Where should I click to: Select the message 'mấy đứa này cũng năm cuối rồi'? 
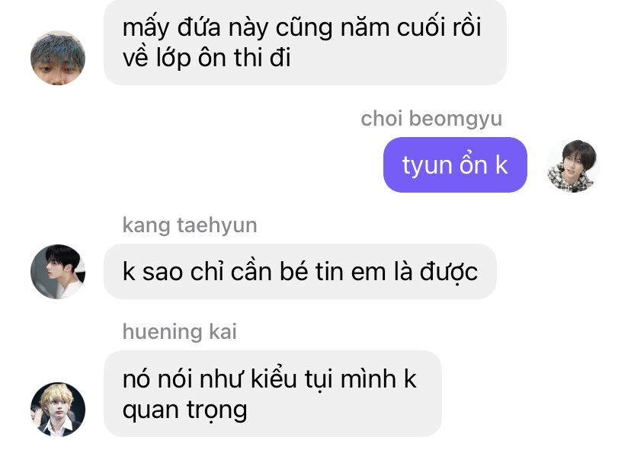click(305, 42)
